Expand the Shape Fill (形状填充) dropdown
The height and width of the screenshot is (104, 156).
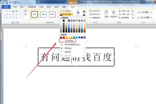[x=66, y=11]
